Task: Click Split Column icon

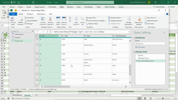Action: click(x=76, y=19)
